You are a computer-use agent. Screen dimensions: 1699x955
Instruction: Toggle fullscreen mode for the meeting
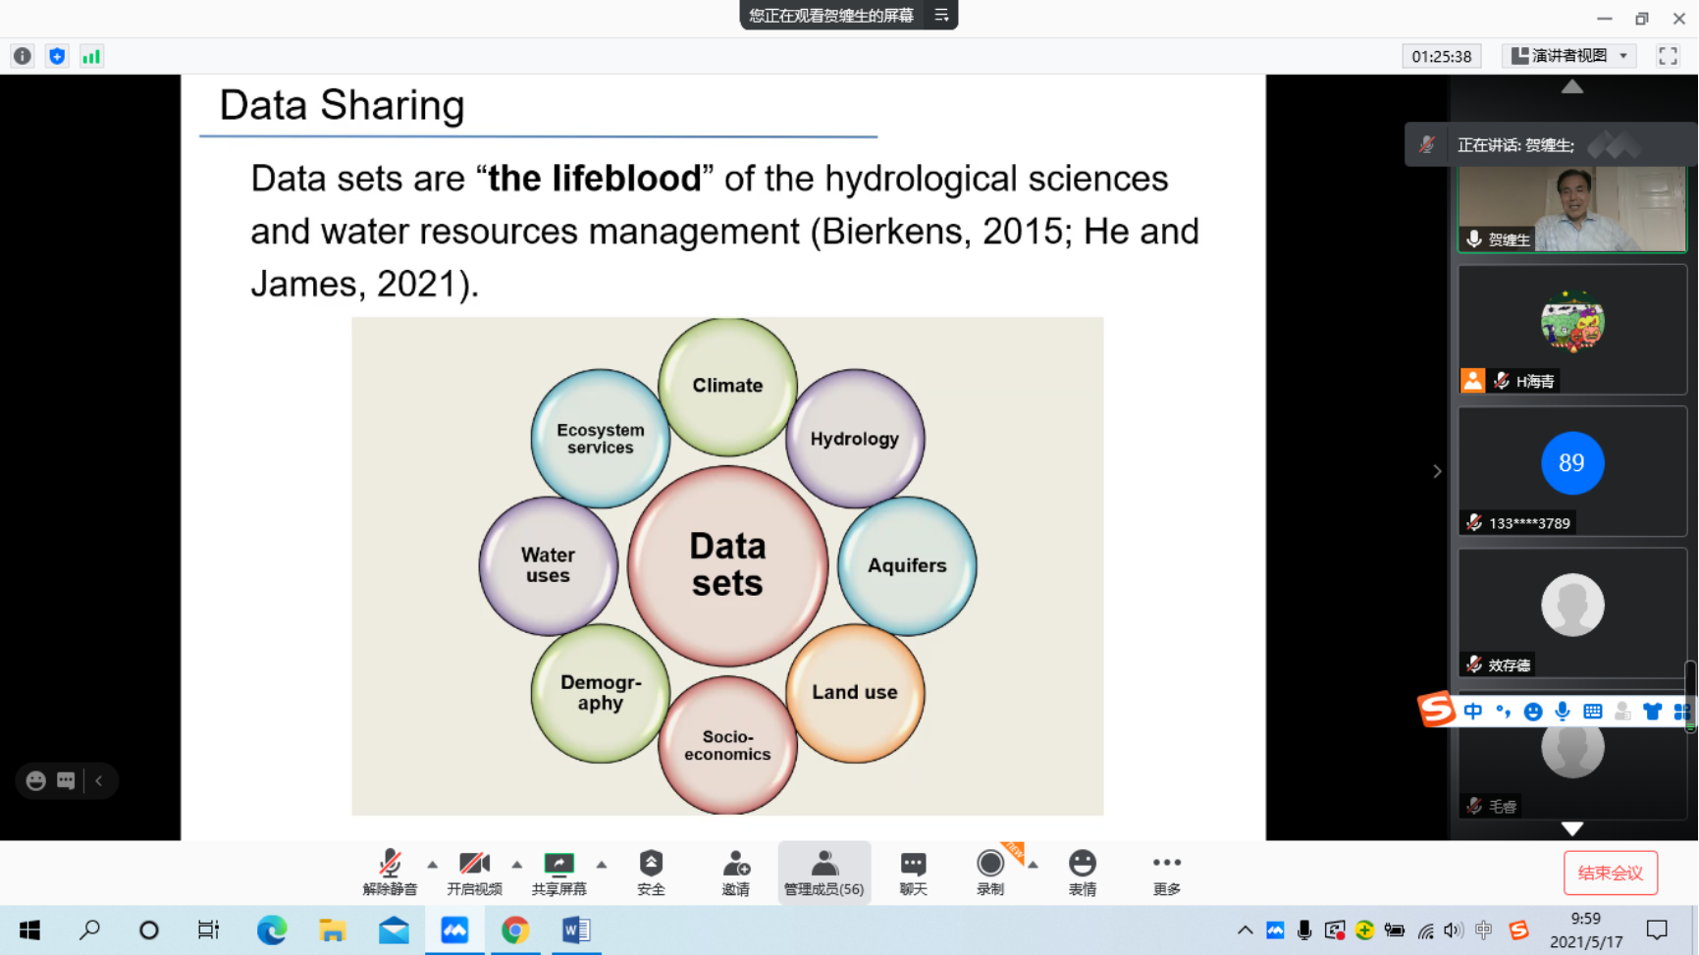[1668, 56]
